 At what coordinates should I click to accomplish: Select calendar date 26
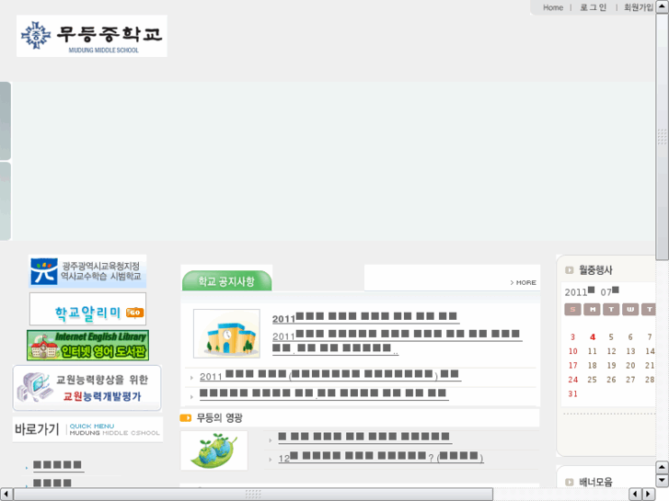pyautogui.click(x=611, y=380)
